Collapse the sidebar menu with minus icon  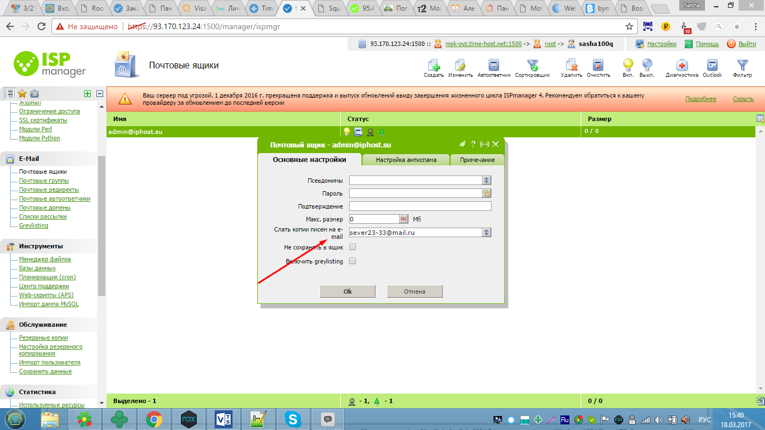(x=100, y=94)
